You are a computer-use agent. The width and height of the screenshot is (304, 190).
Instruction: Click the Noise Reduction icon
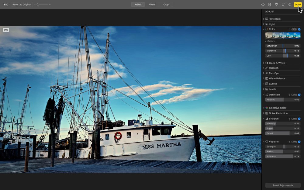[267, 113]
